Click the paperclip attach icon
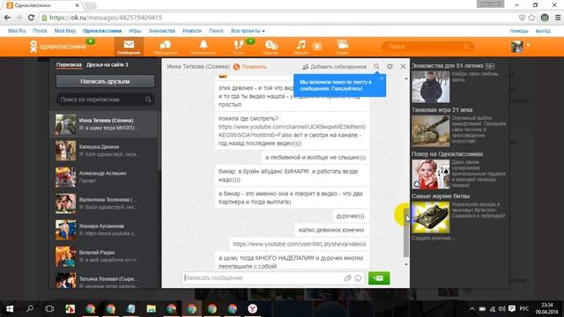Image resolution: width=564 pixels, height=317 pixels. tap(347, 278)
